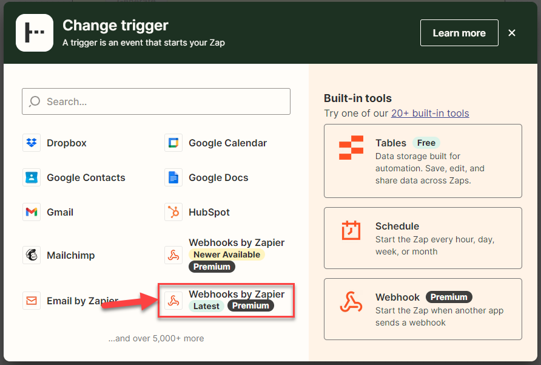The width and height of the screenshot is (541, 365).
Task: Click the Free badge on Tables
Action: [x=426, y=143]
